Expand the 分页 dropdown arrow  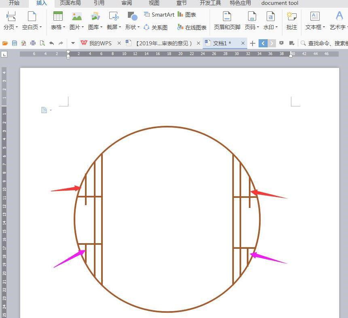click(17, 27)
